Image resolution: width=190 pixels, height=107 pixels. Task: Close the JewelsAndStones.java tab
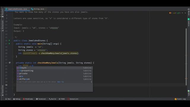click(x=28, y=9)
